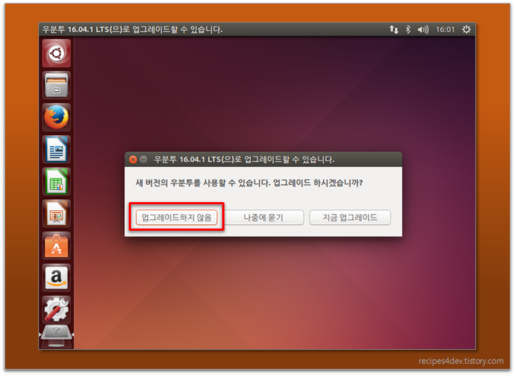Minimize the upgrade dialog window
The width and height of the screenshot is (515, 377).
pos(143,159)
